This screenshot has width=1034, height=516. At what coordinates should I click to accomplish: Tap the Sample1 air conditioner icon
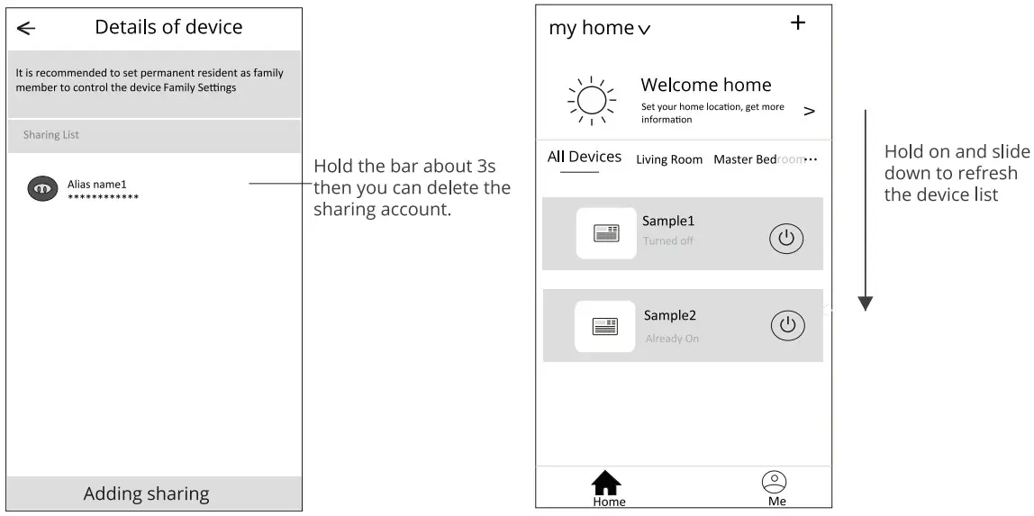point(606,233)
